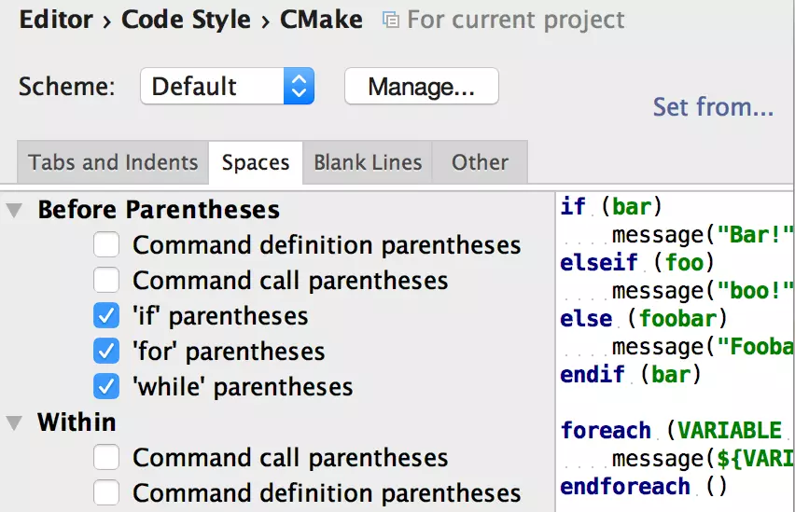Select the Spaces tab
795x512 pixels.
click(255, 162)
